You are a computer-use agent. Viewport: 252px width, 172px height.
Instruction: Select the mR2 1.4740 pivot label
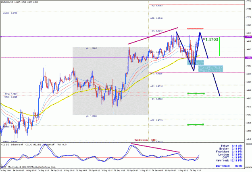[156, 18]
